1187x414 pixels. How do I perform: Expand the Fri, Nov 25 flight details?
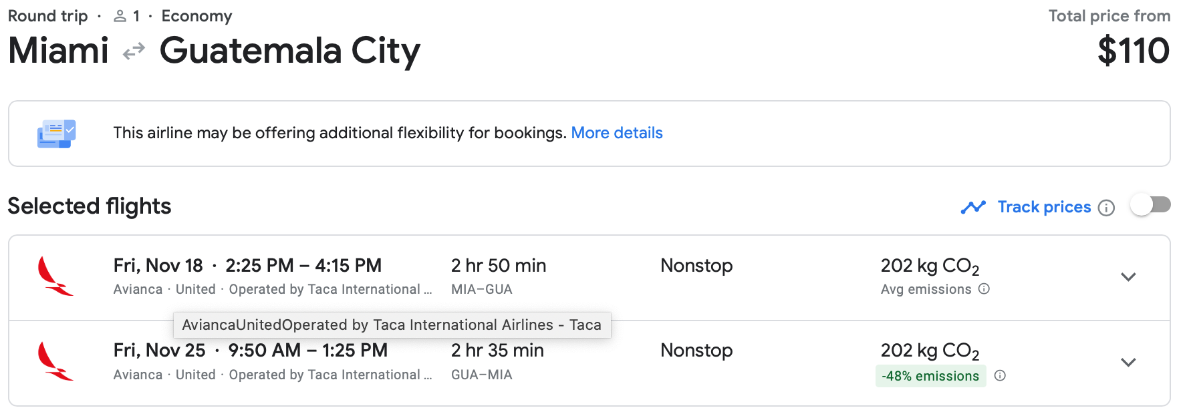click(x=1128, y=363)
